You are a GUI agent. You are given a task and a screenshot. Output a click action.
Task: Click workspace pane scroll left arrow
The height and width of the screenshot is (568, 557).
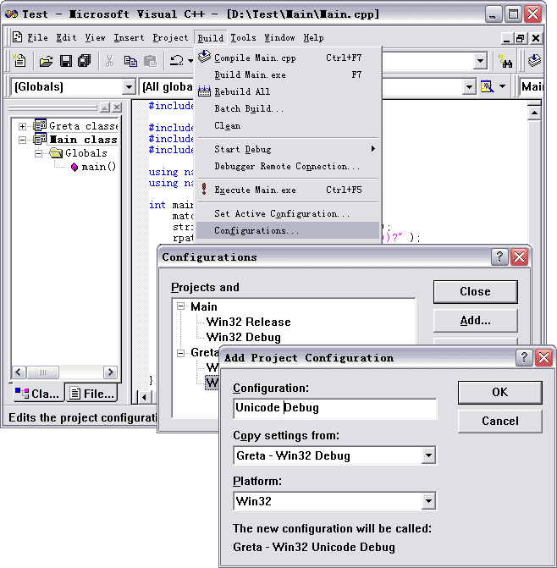19,372
